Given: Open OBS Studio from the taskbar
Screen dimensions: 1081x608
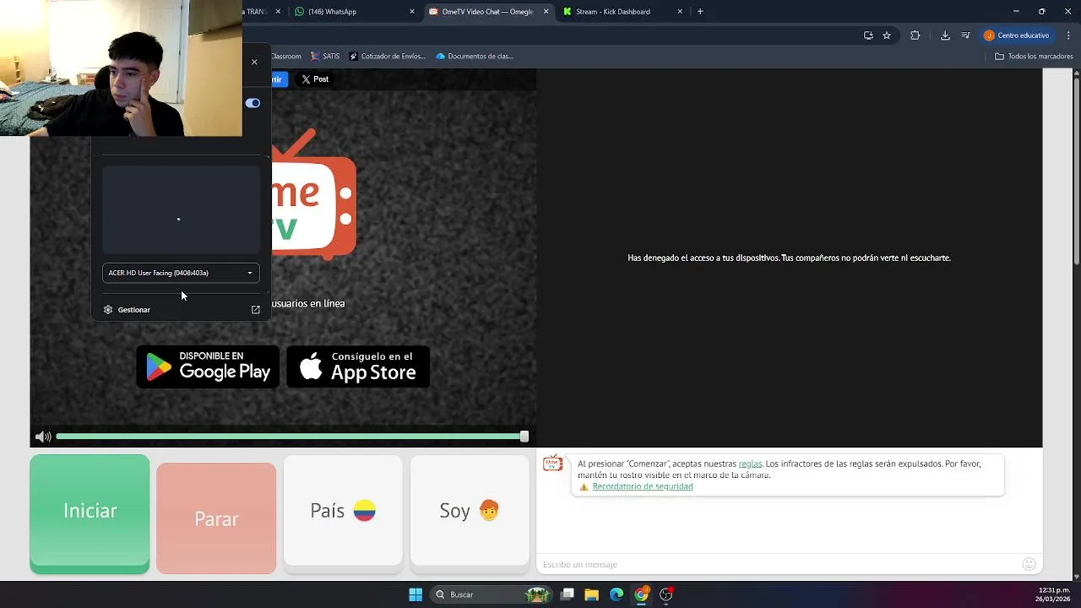Looking at the screenshot, I should tap(665, 594).
